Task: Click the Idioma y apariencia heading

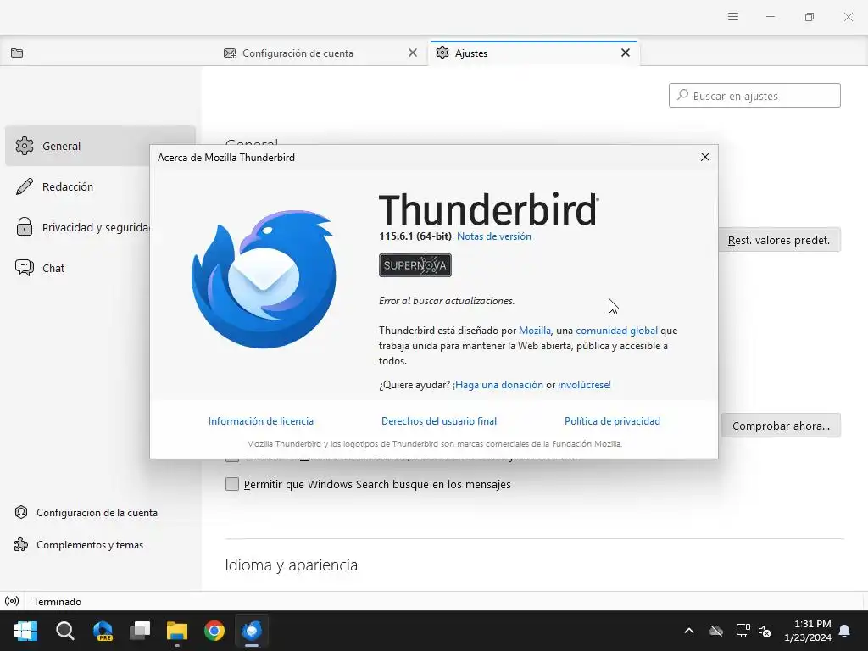Action: click(292, 565)
